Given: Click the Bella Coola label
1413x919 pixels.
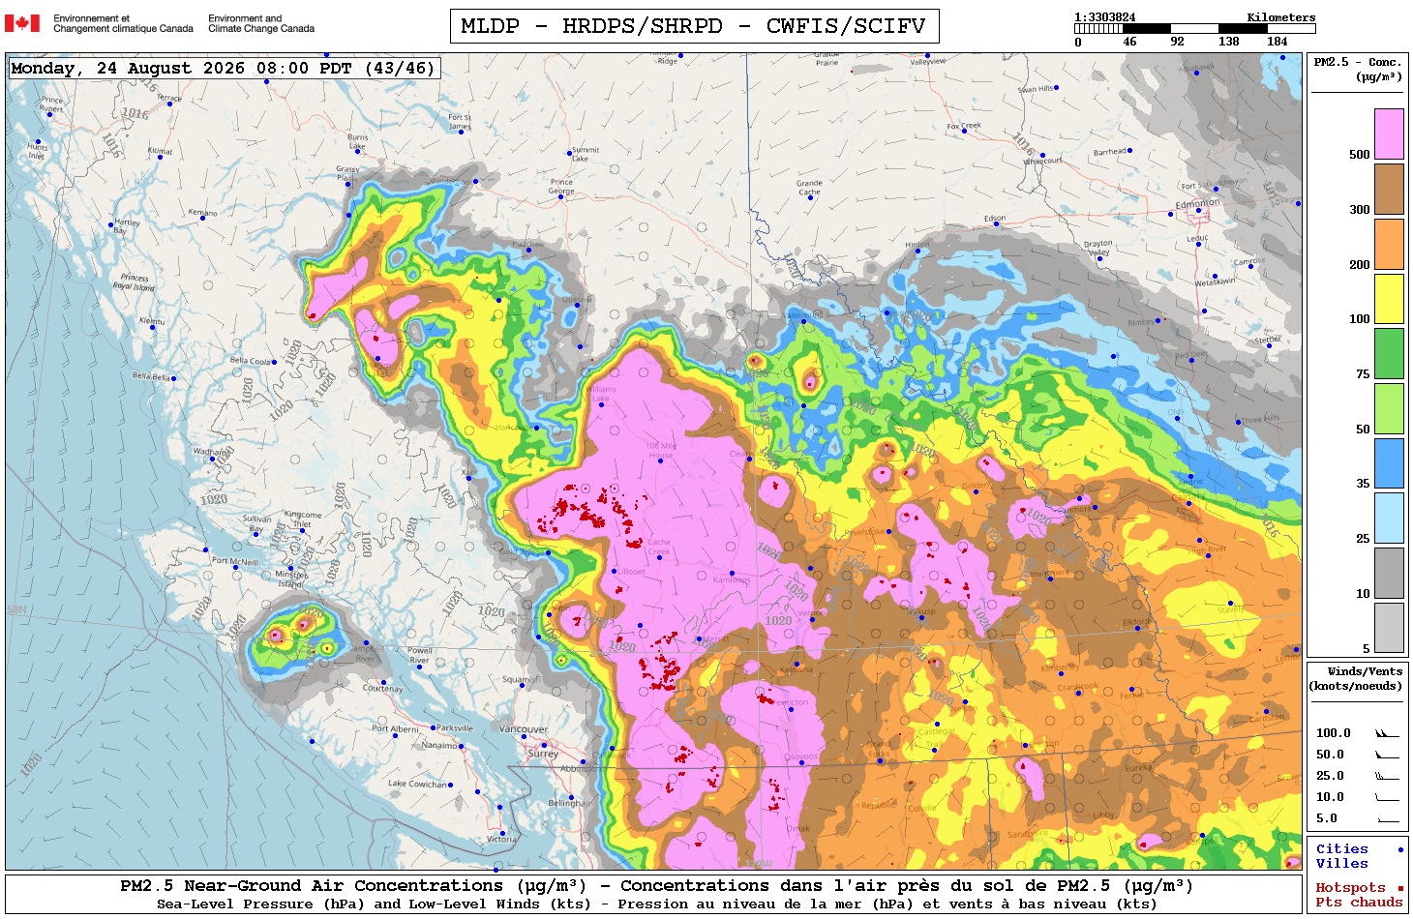Looking at the screenshot, I should click(x=250, y=361).
